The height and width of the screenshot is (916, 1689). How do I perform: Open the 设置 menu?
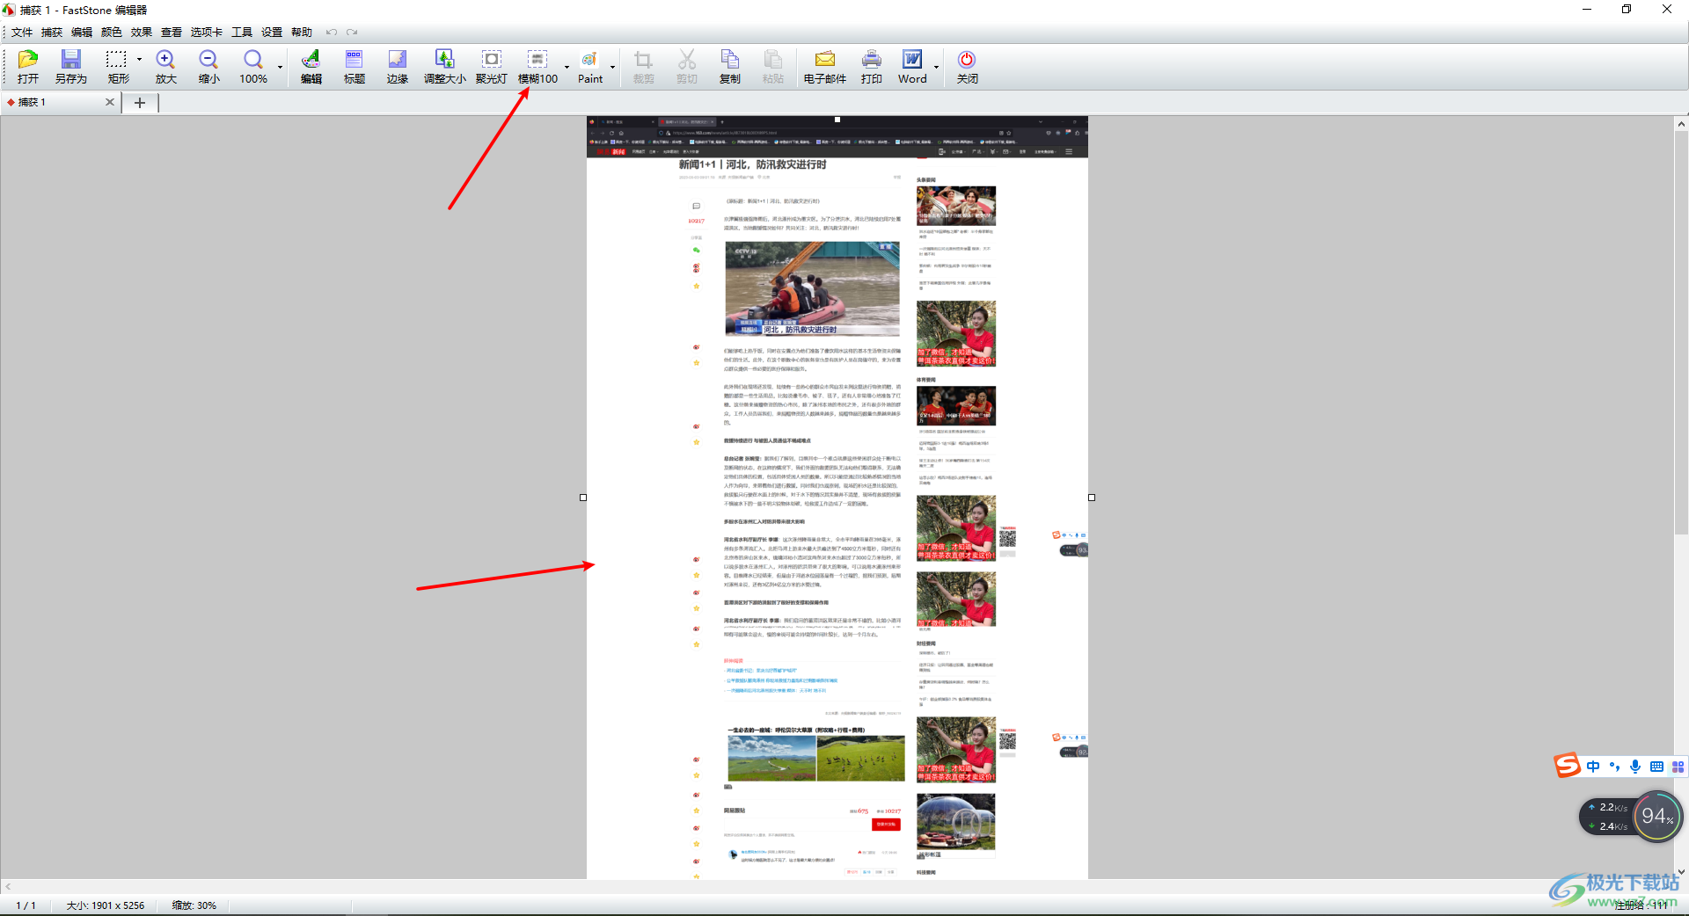272,33
